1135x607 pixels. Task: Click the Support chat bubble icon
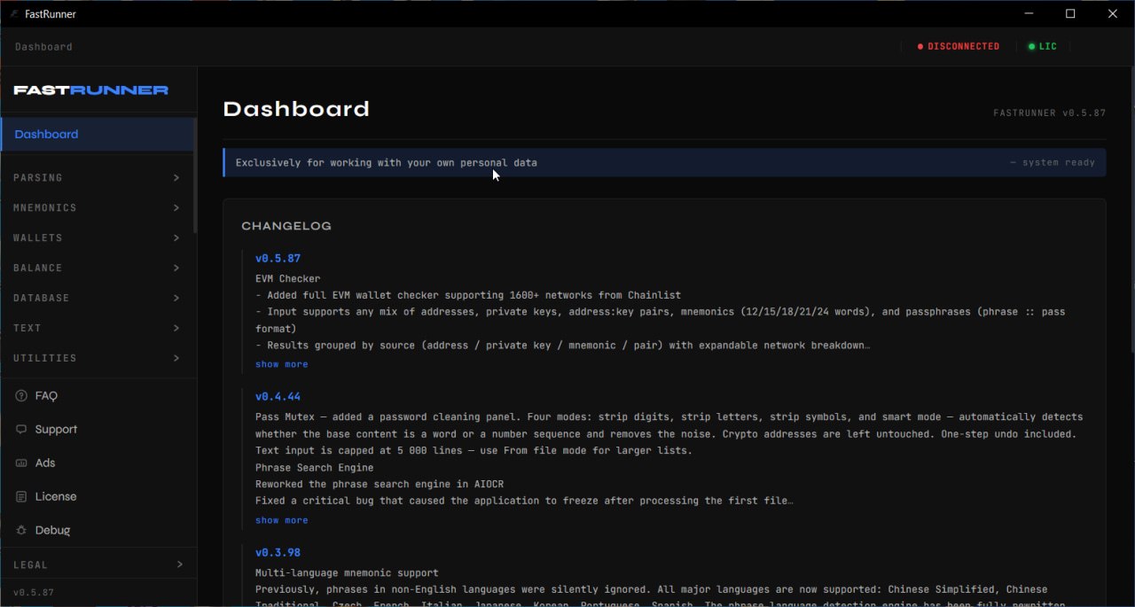tap(21, 430)
